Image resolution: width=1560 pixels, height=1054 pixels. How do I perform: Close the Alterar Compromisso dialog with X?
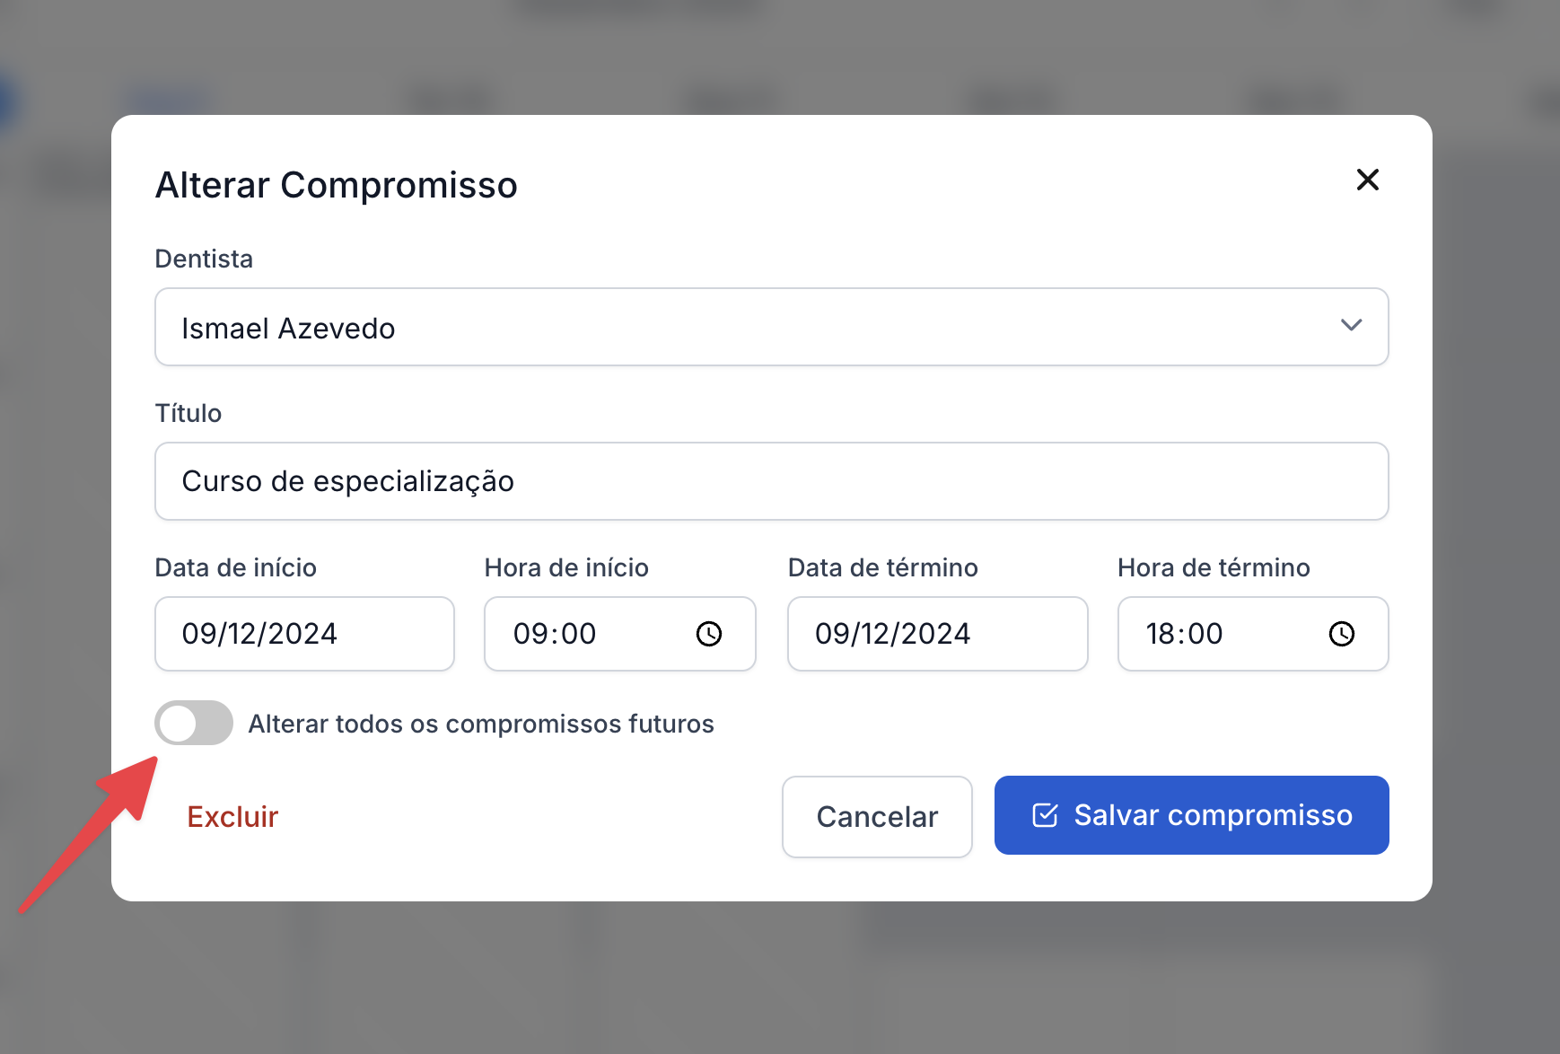coord(1367,180)
